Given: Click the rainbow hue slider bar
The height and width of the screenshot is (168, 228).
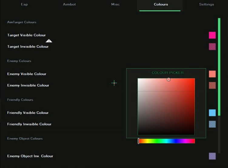Looking at the screenshot, I should click(166, 141).
